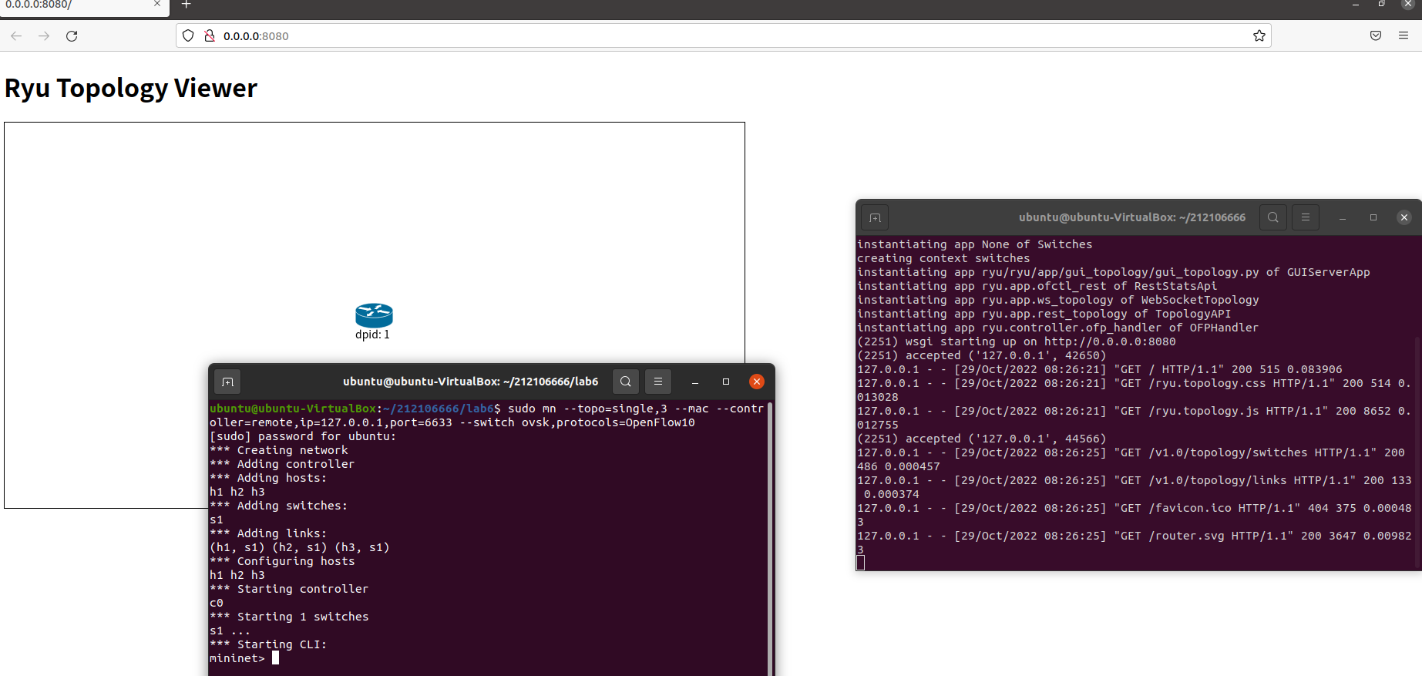Click the '(h1, s1) (h2, s1) (h3, s1)' line

tap(300, 547)
